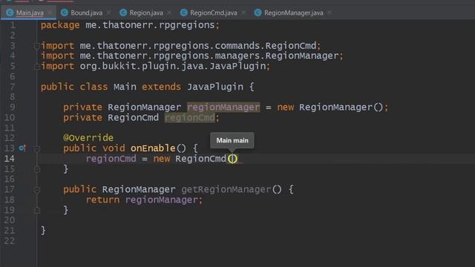Click the regionCmd field name on line 10

[x=190, y=117]
